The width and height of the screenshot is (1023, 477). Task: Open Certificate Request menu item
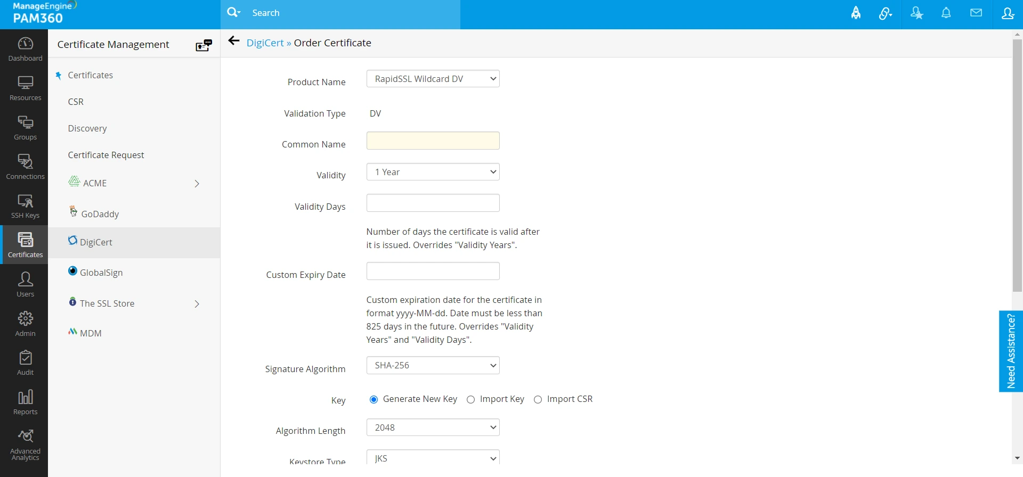click(106, 155)
